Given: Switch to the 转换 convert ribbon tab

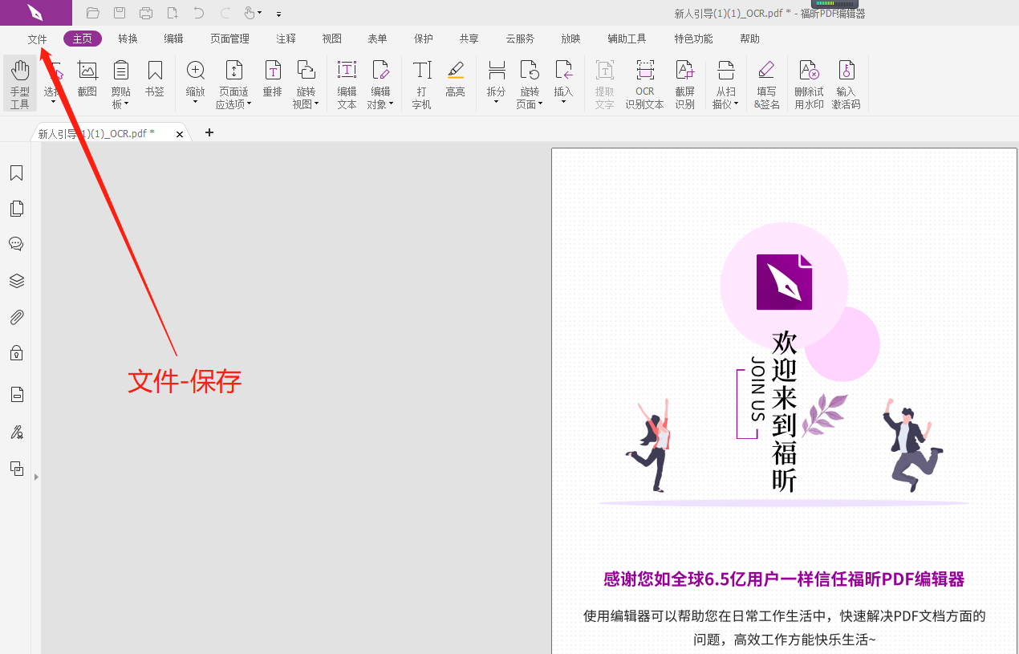Looking at the screenshot, I should pyautogui.click(x=128, y=38).
